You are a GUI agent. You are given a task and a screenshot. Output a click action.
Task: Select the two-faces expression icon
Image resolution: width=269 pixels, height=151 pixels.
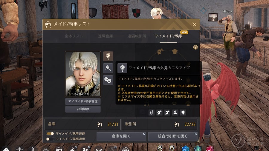pos(108,80)
